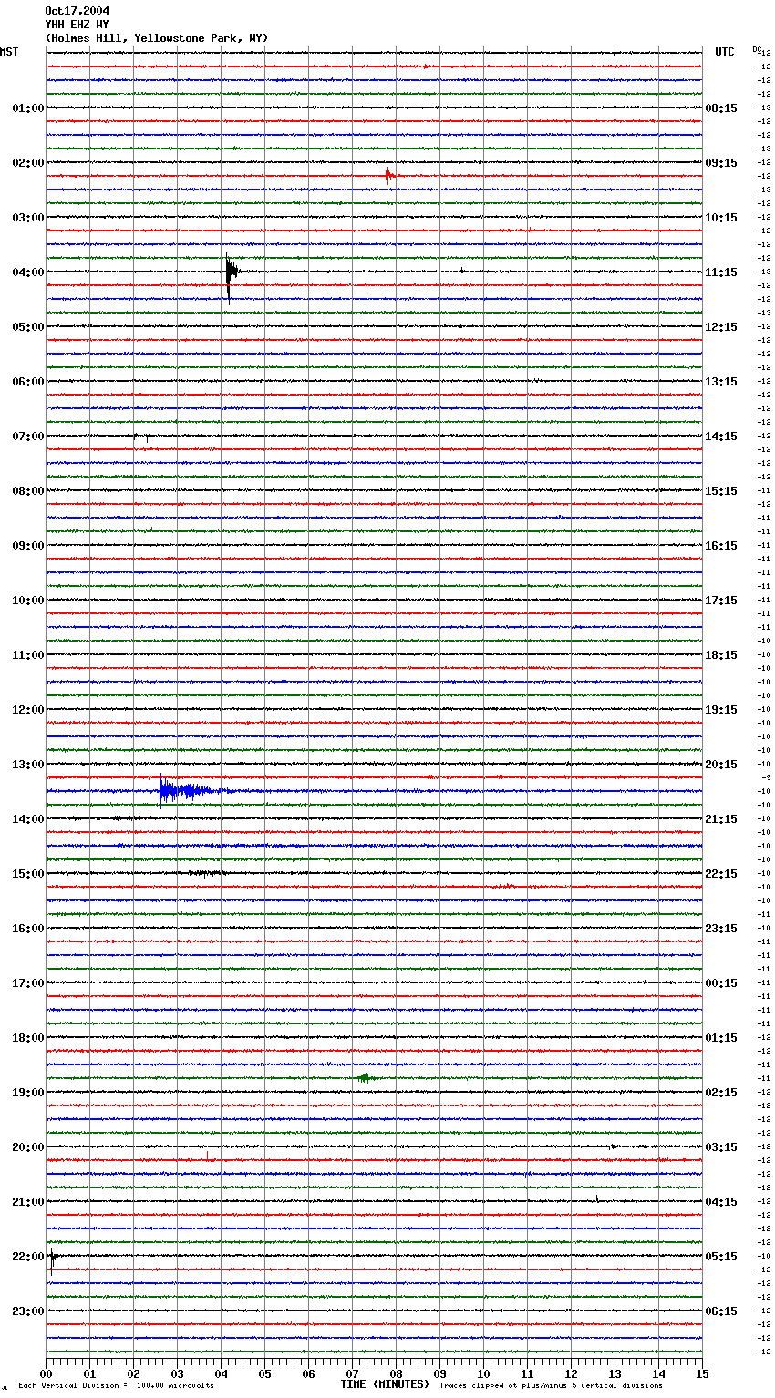This screenshot has height=1398, width=775.
Task: Click the green burst above the 19:00 trace
Action: tap(365, 1078)
